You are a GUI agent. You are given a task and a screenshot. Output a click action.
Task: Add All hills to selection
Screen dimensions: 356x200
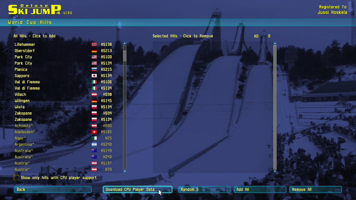pos(260,190)
